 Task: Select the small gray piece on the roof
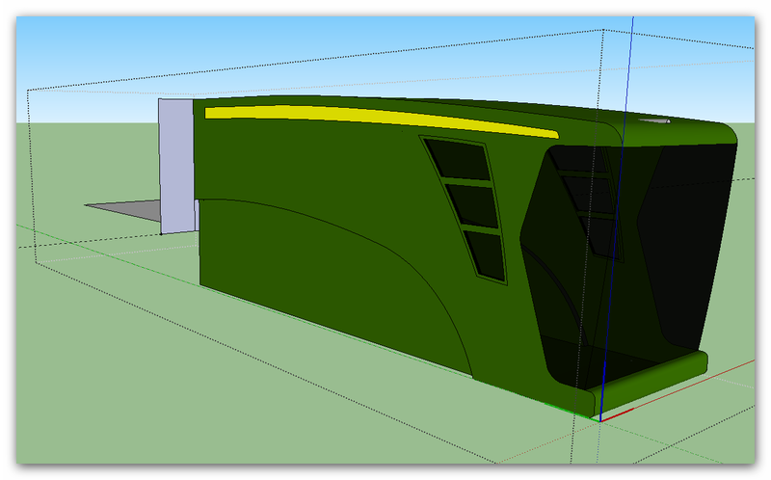655,120
